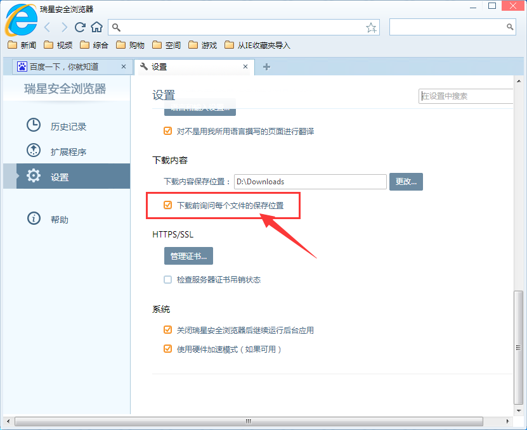This screenshot has width=527, height=430.
Task: Disable 使用硬件加速模式 checkbox
Action: click(x=168, y=349)
